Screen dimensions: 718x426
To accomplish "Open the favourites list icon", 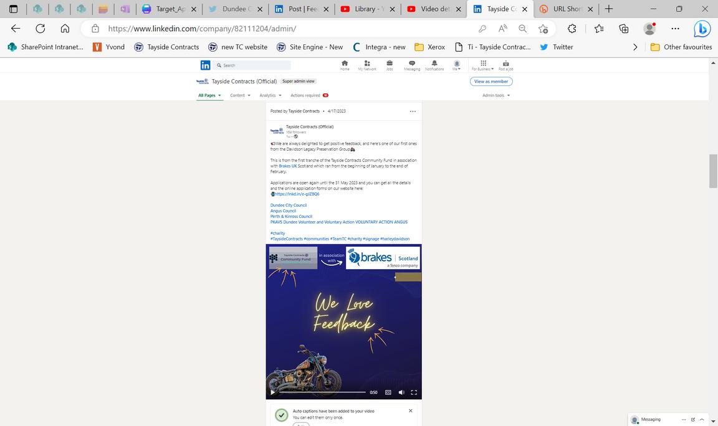I will pyautogui.click(x=599, y=29).
